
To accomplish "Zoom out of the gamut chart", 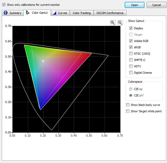I will pos(120,23).
